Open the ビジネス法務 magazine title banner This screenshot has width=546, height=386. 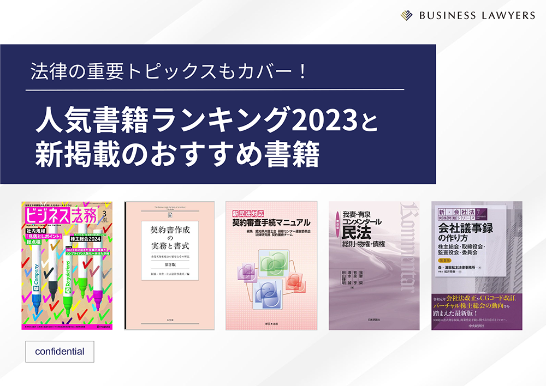61,215
